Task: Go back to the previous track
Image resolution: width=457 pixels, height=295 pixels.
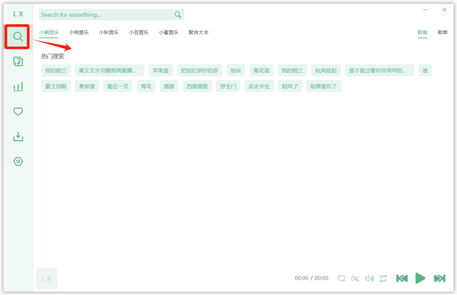Action: [x=402, y=278]
